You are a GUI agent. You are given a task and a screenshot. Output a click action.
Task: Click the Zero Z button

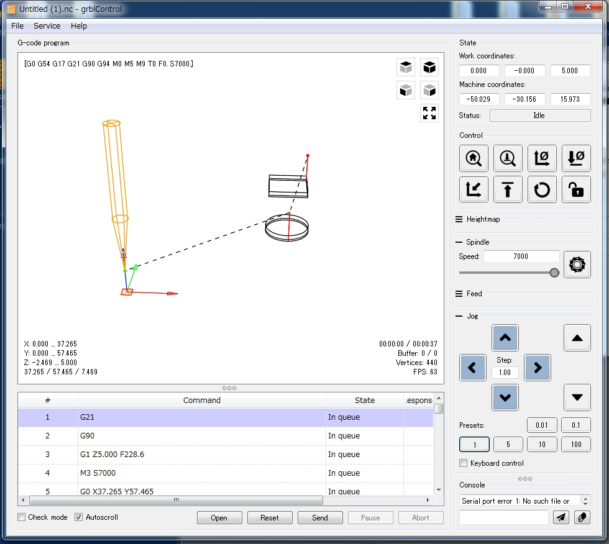(x=576, y=158)
